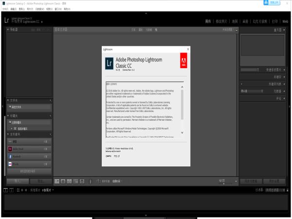Image resolution: width=292 pixels, height=219 pixels.
Task: Expand the Smart Collections tree item
Action: point(12,128)
